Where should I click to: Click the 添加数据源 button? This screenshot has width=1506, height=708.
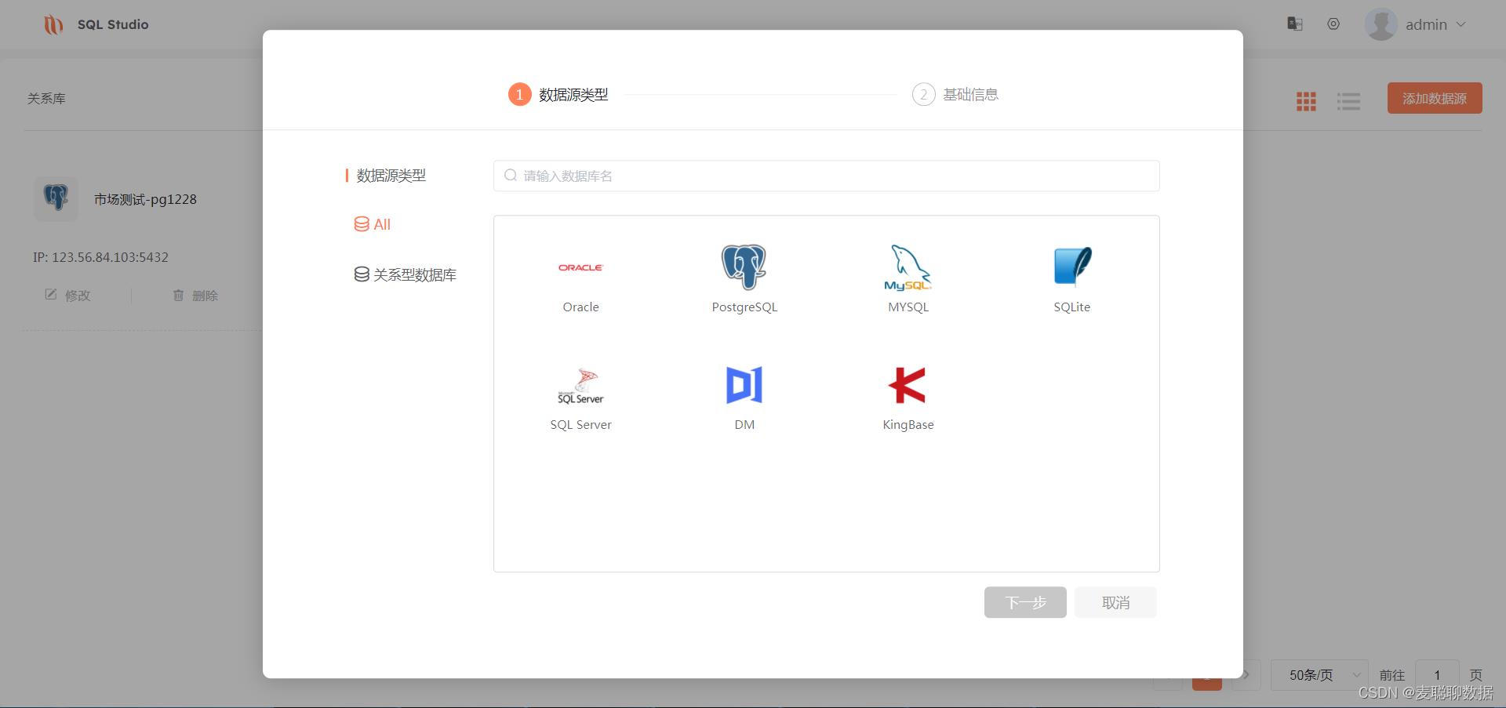pos(1435,98)
